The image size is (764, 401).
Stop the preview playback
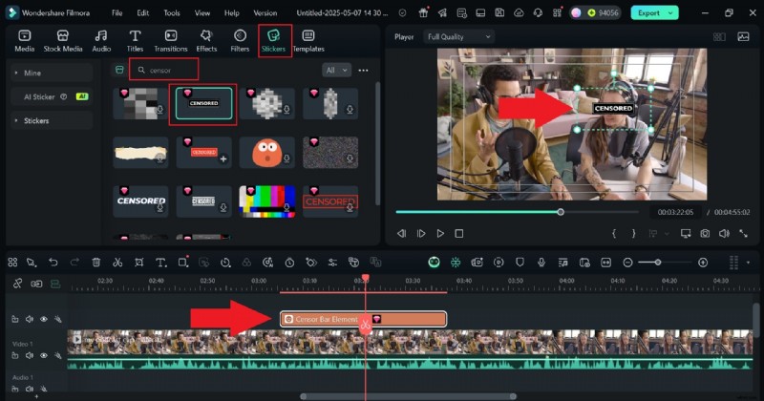(459, 233)
